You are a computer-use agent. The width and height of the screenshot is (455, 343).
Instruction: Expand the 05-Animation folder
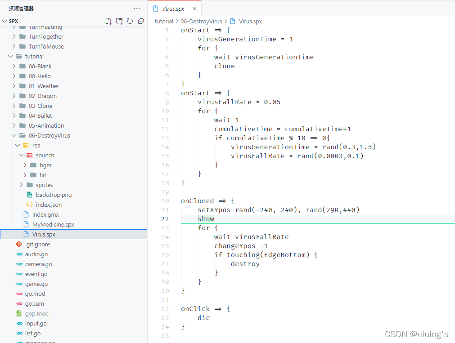pyautogui.click(x=14, y=125)
